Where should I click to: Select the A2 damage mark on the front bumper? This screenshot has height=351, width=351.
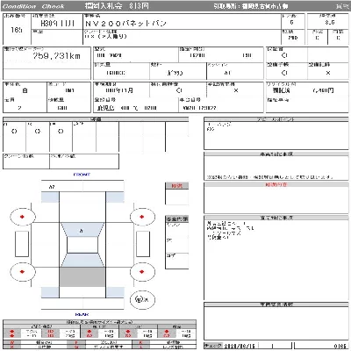(x=52, y=186)
